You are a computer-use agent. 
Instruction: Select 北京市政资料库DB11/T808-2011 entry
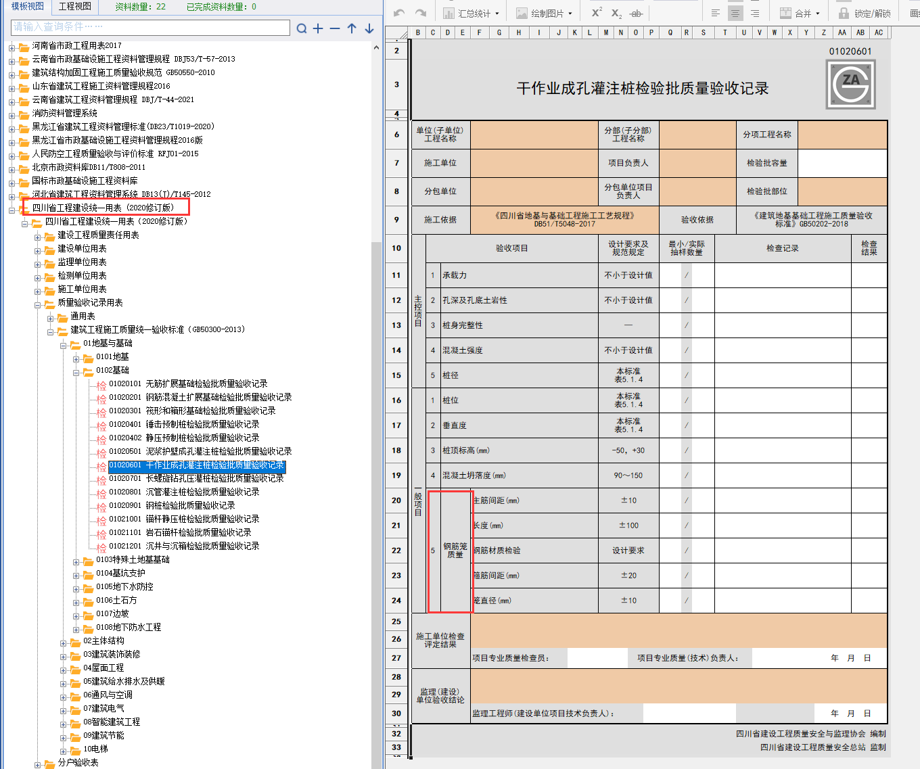click(89, 167)
